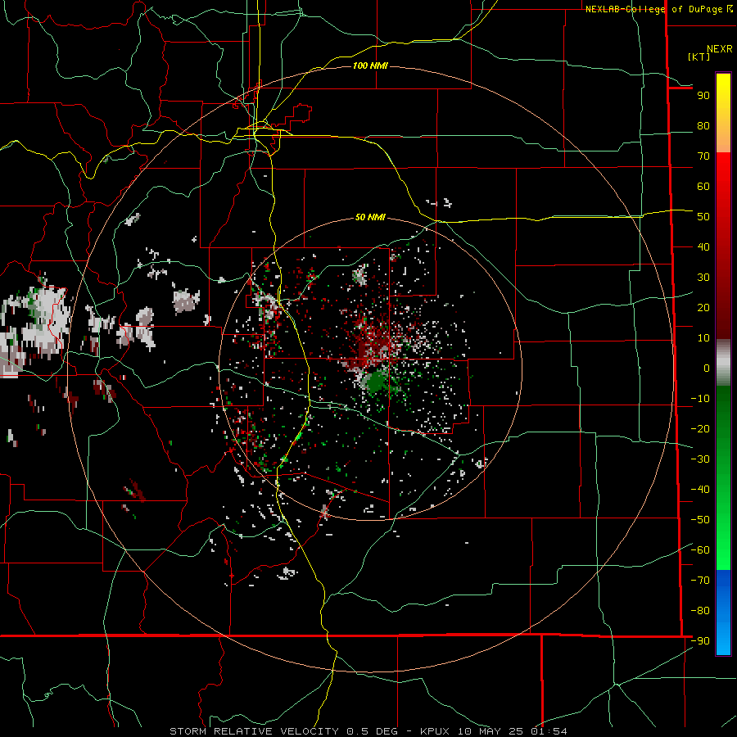
Task: Click the 100 NMI range ring label
Action: (x=370, y=66)
